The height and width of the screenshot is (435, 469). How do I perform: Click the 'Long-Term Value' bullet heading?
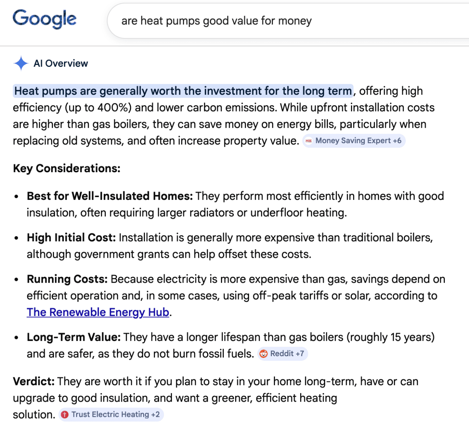pos(74,337)
